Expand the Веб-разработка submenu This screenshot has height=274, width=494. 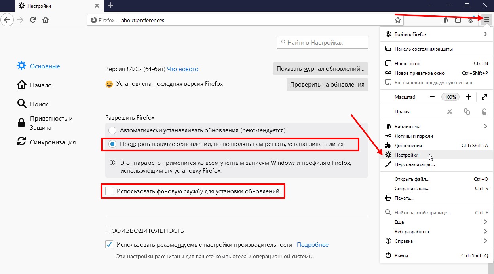point(435,232)
